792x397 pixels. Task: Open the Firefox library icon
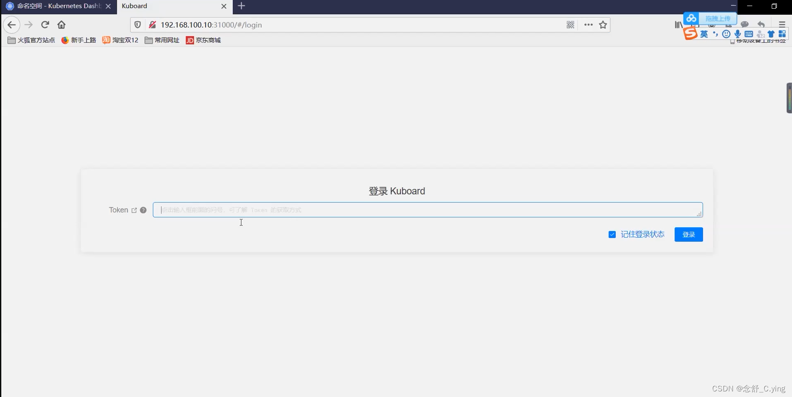(x=678, y=25)
